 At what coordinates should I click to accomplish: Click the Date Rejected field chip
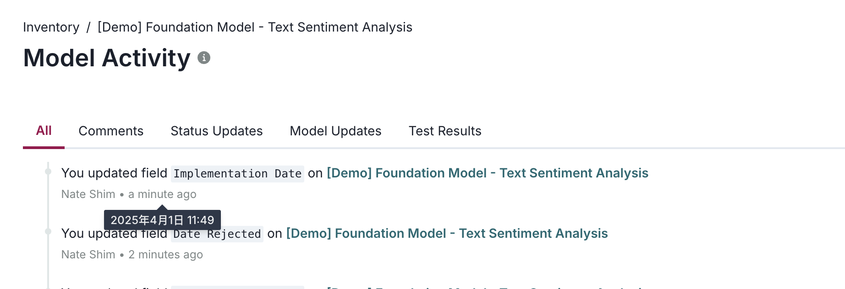coord(216,234)
